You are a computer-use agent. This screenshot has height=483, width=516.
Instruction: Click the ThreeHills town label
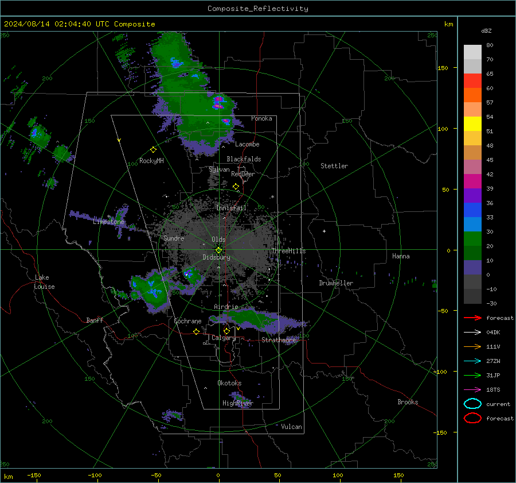click(288, 251)
